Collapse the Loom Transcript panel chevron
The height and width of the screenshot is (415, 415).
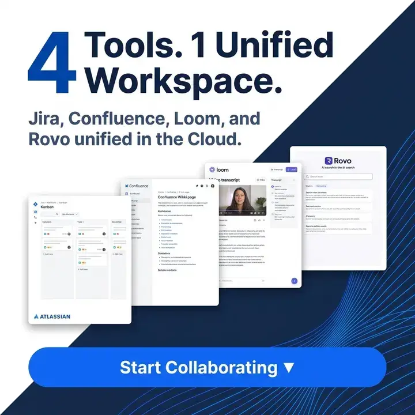click(294, 180)
